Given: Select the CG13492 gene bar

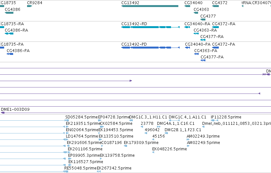Looking at the screenshot, I should [150, 6].
